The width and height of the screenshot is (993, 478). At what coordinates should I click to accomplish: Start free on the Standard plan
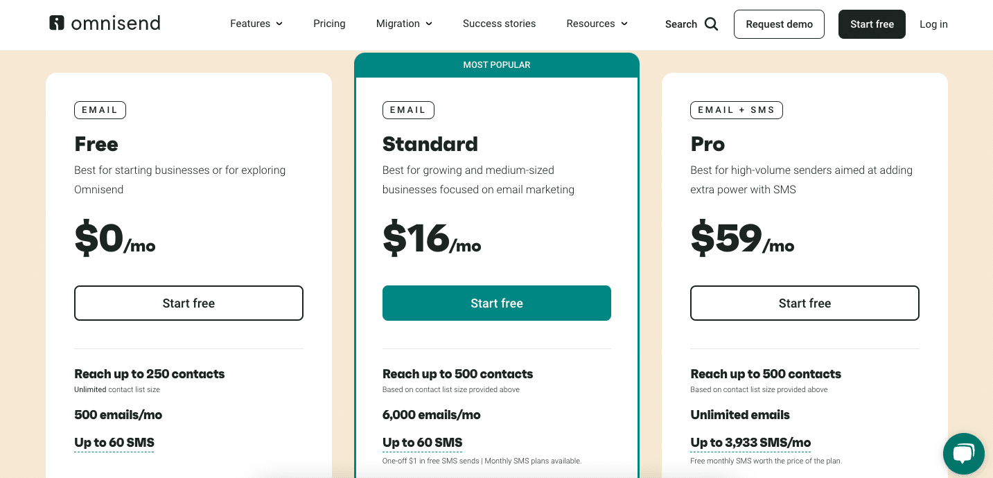click(x=496, y=303)
